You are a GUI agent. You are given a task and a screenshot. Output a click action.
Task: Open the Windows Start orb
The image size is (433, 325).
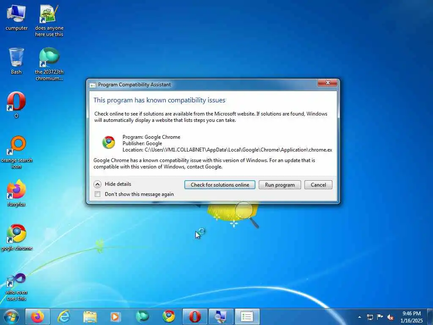click(11, 317)
